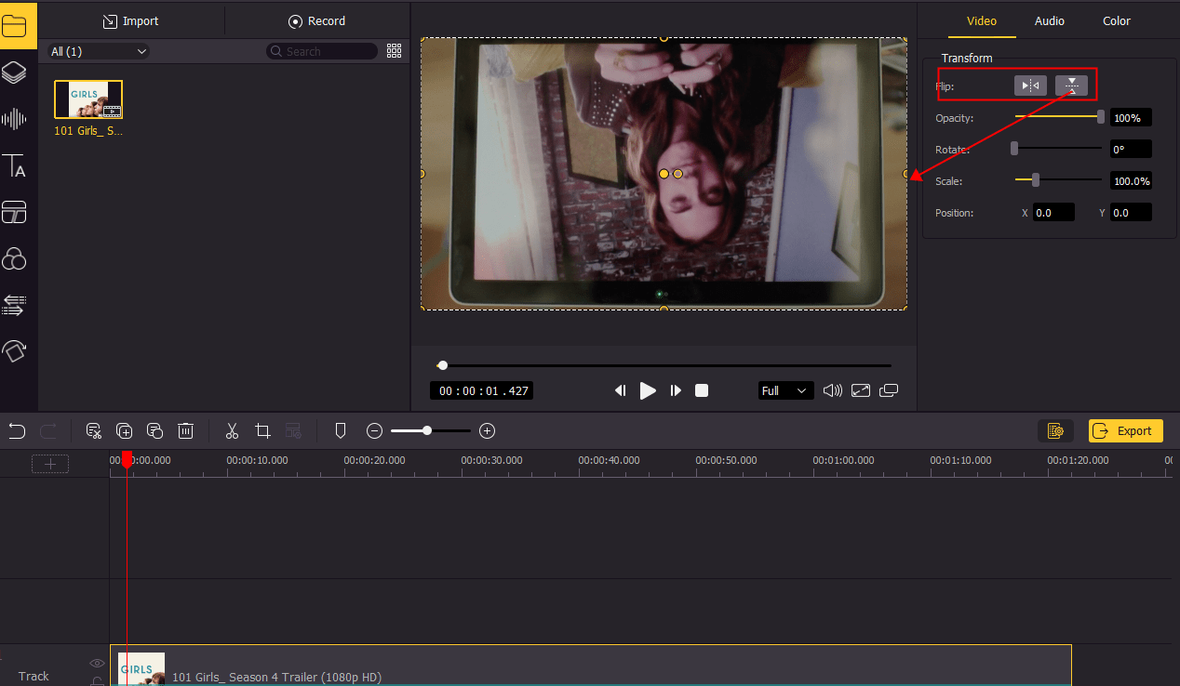Click the preview playback progress bar
Image resolution: width=1180 pixels, height=686 pixels.
[x=664, y=365]
